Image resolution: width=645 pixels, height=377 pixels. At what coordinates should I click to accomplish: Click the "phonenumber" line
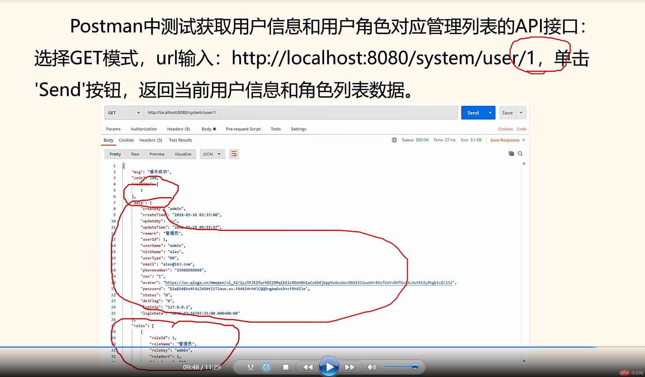(173, 270)
